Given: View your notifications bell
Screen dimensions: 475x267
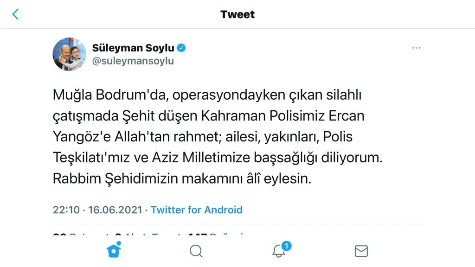Looking at the screenshot, I should [279, 252].
